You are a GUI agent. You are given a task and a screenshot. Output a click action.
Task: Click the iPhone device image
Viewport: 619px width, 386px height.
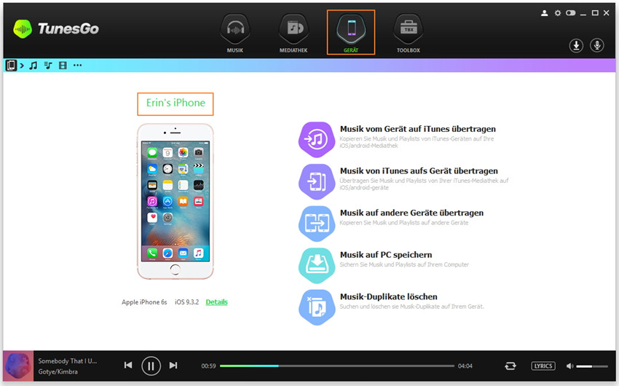click(x=176, y=201)
